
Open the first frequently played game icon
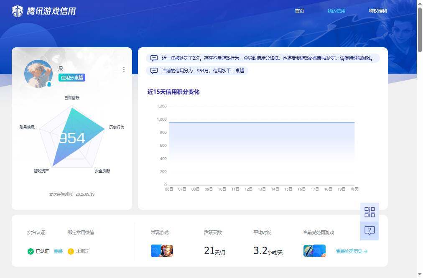click(x=156, y=251)
